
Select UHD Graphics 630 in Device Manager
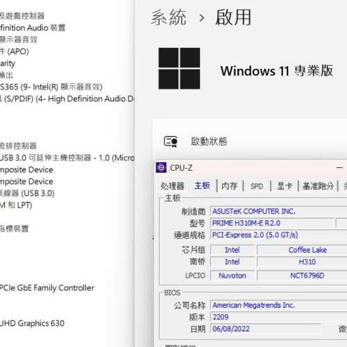32,323
